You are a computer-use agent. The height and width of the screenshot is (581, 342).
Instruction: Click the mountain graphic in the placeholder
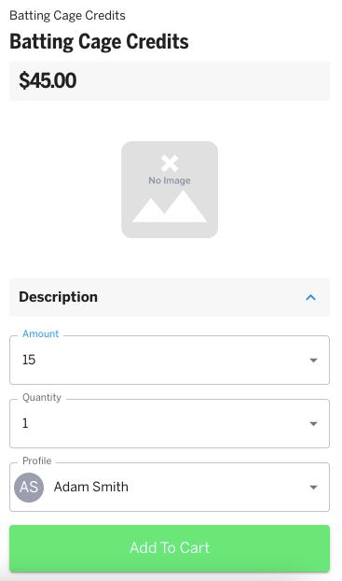coord(170,206)
